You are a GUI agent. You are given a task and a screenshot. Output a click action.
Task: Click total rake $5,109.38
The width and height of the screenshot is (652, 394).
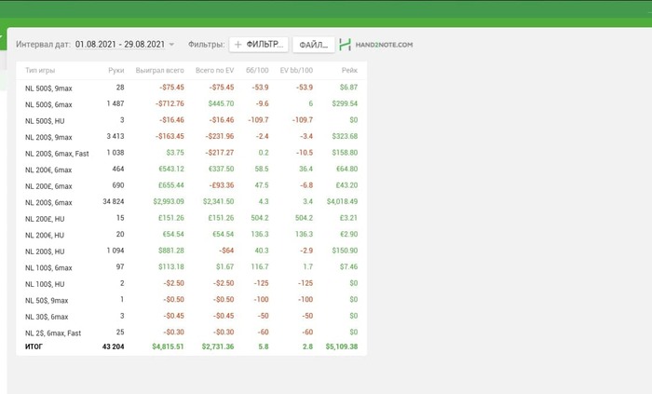pos(342,346)
